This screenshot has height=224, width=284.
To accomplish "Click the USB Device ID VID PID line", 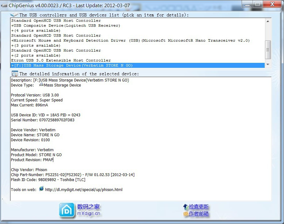I will coord(45,115).
